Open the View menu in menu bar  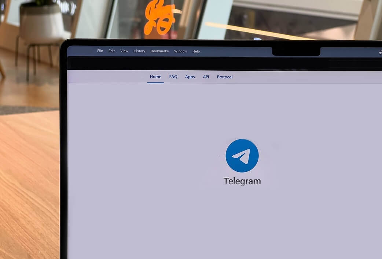tap(124, 51)
